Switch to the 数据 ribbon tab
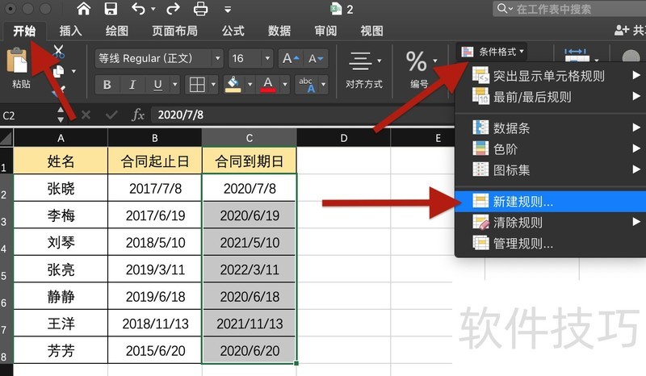The image size is (646, 376). coord(279,31)
